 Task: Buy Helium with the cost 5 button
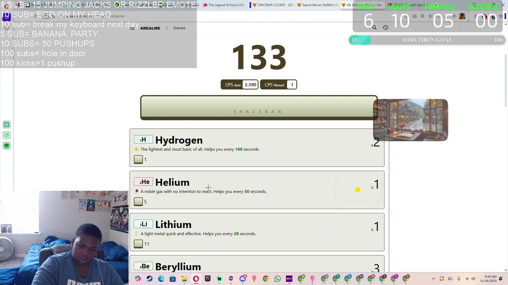pyautogui.click(x=138, y=202)
